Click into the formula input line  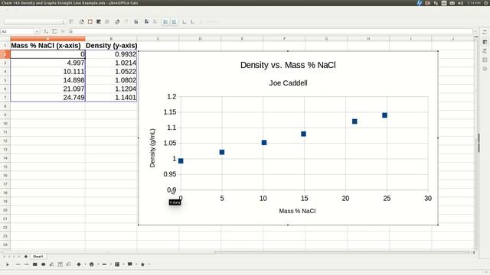tap(270, 31)
